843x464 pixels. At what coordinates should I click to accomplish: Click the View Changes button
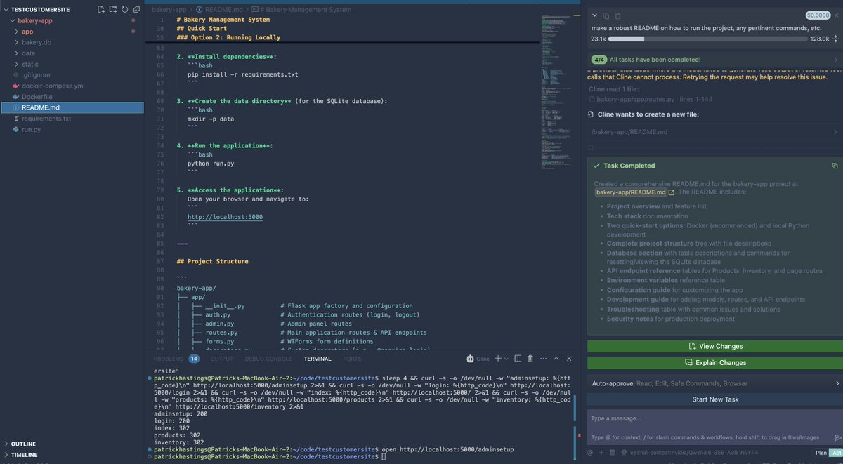(714, 346)
